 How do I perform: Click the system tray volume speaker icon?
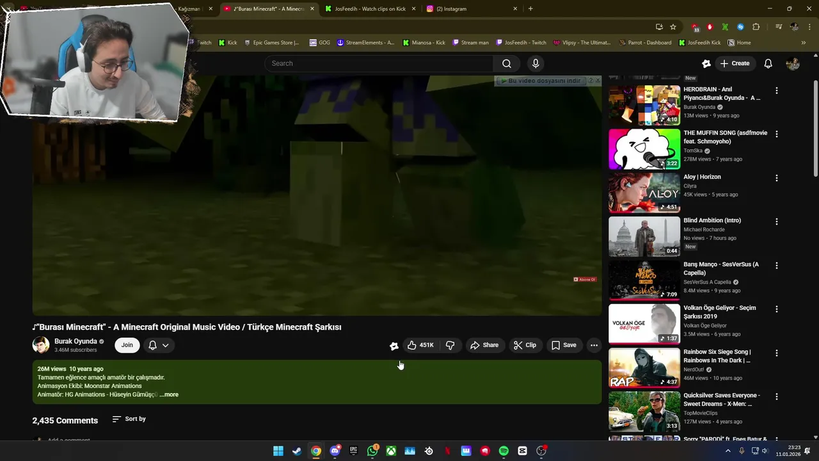pos(765,451)
